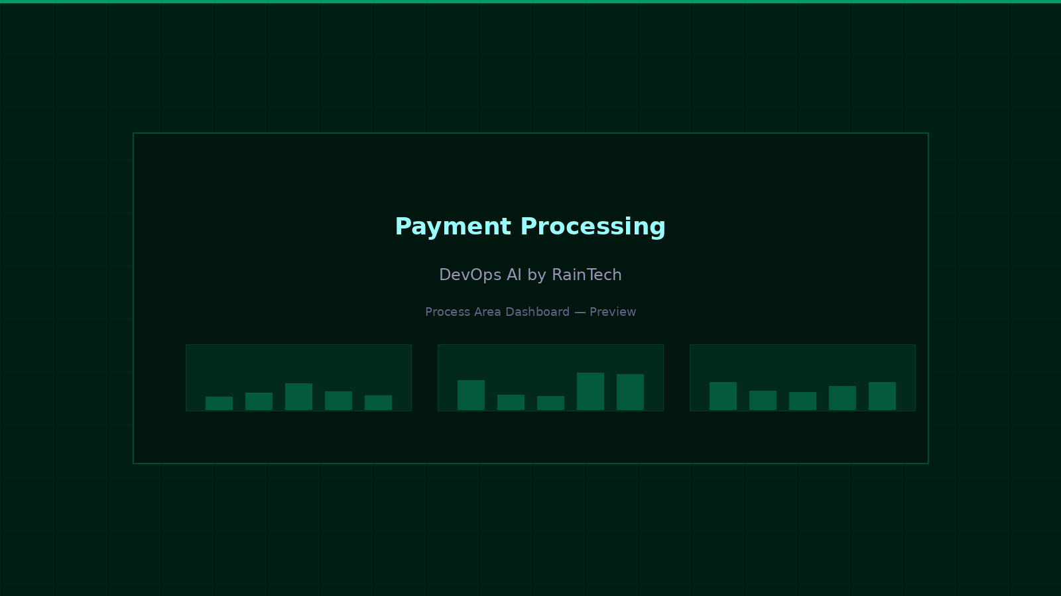The width and height of the screenshot is (1061, 596).
Task: Select the tallest bar in the middle chart
Action: tap(590, 391)
